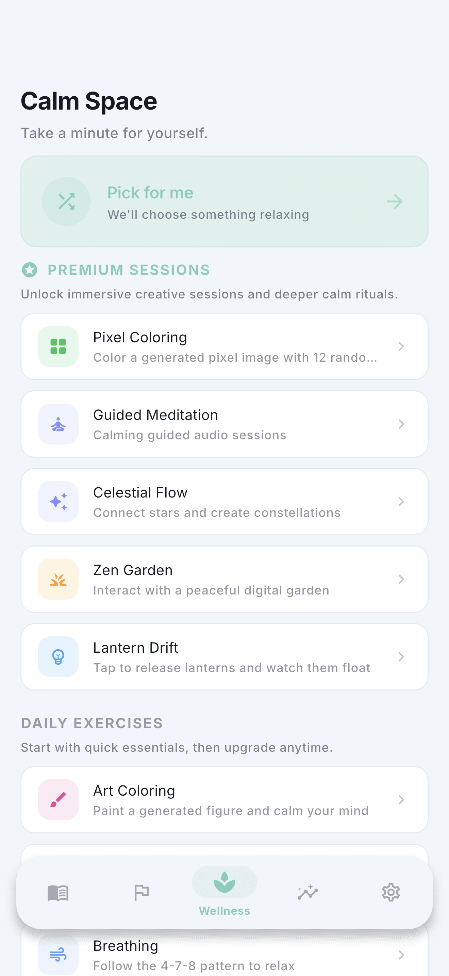
Task: Open the Zen Garden session title
Action: point(133,570)
